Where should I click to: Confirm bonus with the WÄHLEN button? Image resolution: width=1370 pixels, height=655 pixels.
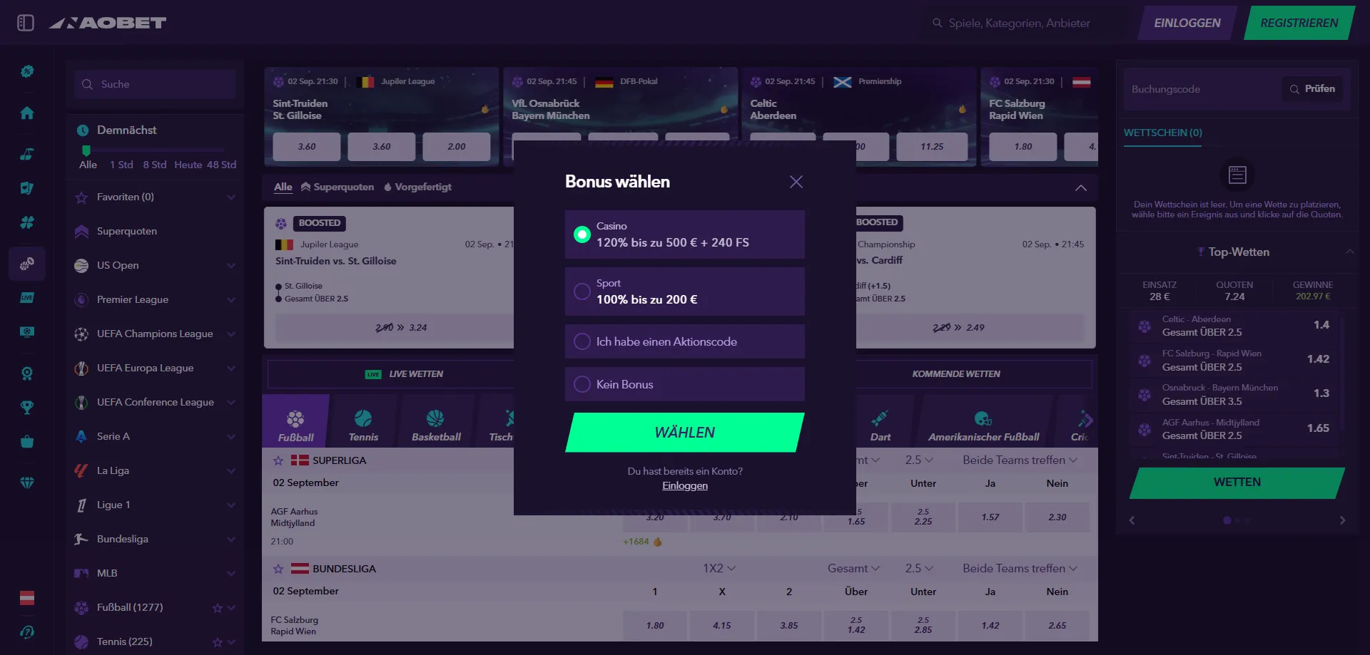(685, 433)
